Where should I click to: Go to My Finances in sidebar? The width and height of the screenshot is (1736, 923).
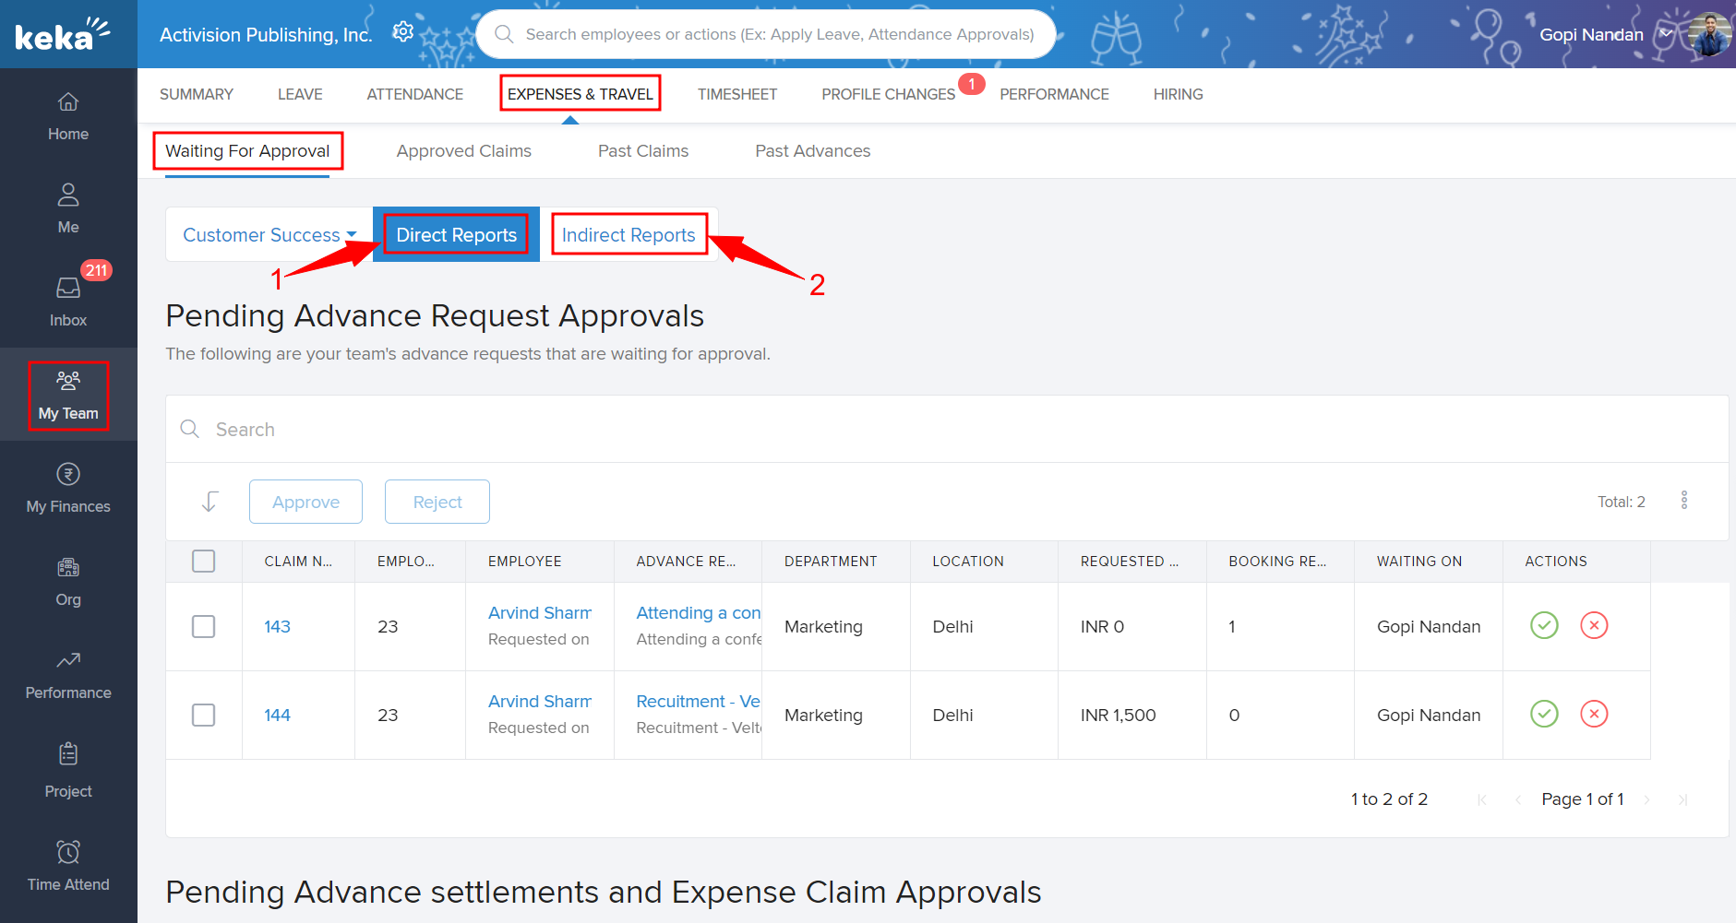point(68,488)
